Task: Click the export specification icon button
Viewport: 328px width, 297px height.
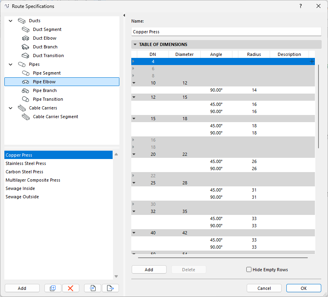Action: [110, 288]
